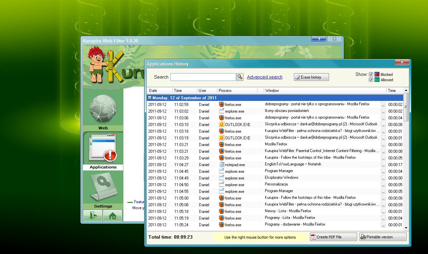Click scrollbar down arrow in history list
428x254 pixels.
pos(406,228)
